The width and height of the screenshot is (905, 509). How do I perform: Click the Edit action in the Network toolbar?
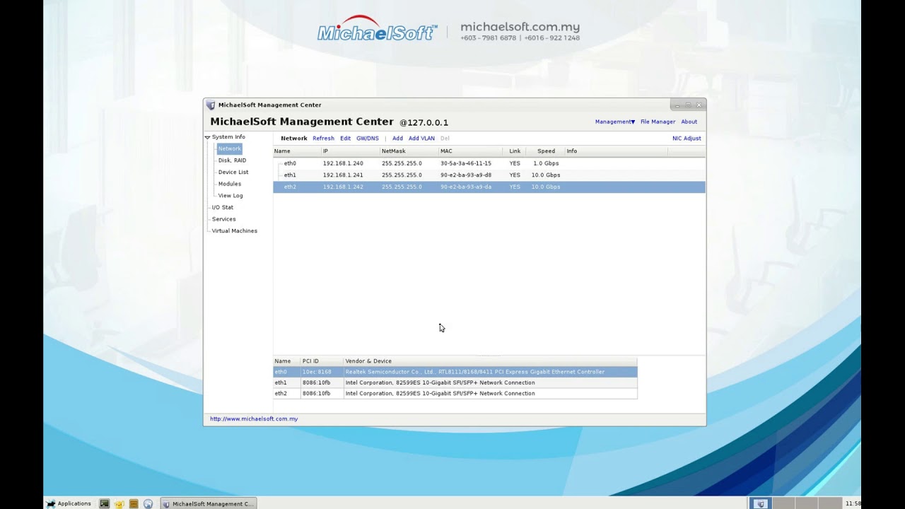coord(345,139)
